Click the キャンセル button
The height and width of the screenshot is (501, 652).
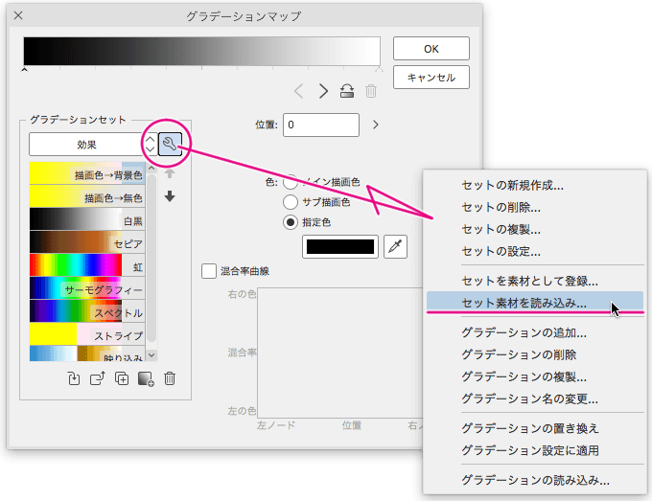point(431,78)
